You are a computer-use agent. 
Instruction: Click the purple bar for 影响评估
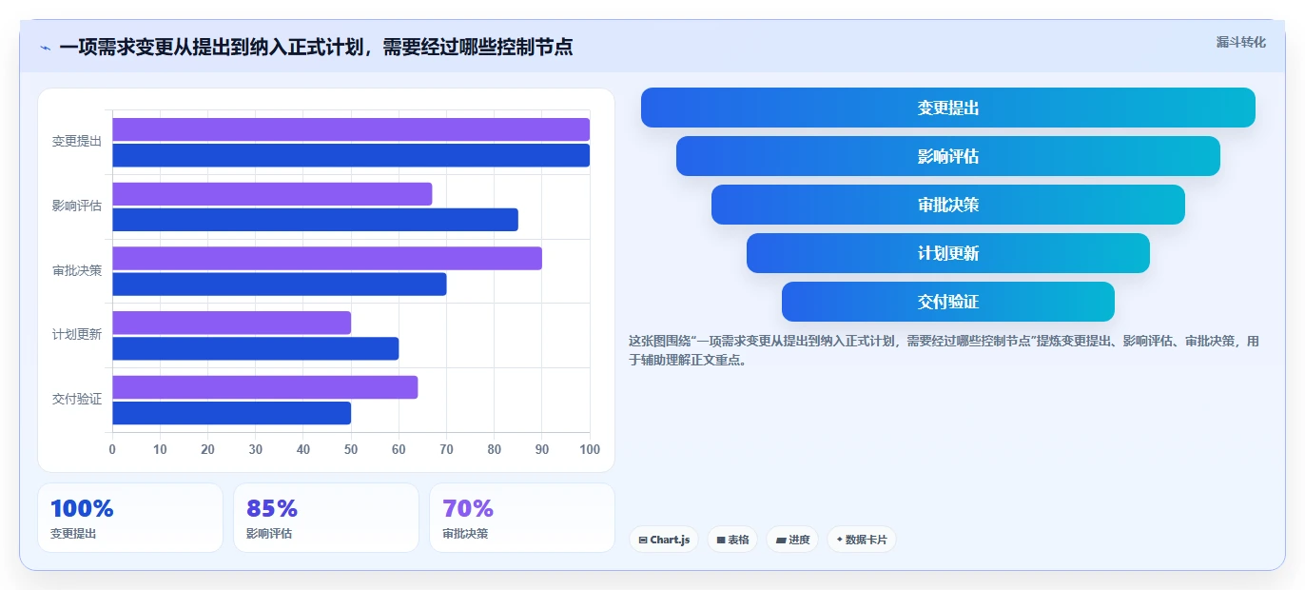point(272,194)
